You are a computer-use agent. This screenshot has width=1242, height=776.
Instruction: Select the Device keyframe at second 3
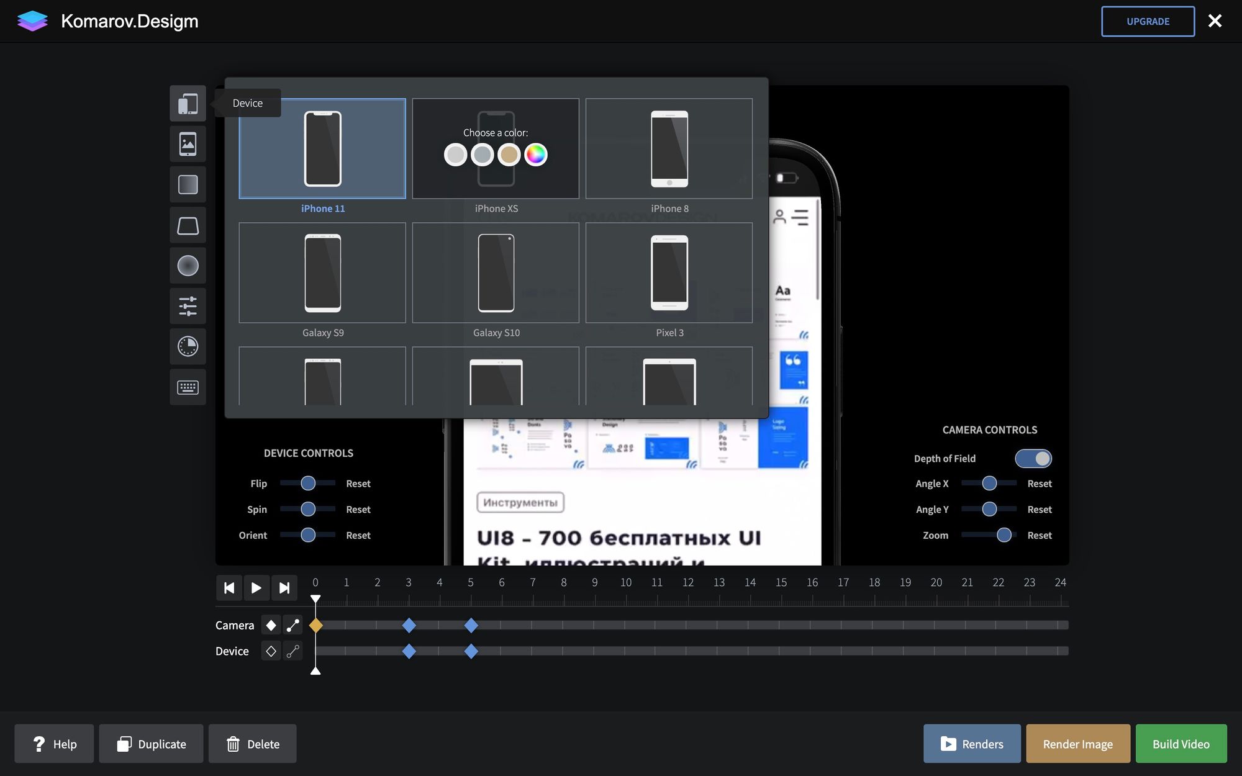409,651
